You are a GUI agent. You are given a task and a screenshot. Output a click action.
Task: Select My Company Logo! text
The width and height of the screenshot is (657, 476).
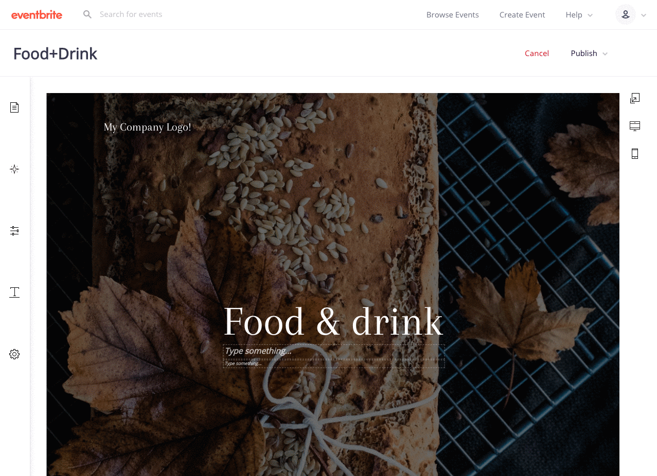147,127
